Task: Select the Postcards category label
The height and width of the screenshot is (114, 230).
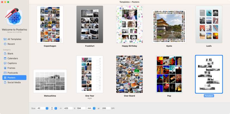Action: click(x=13, y=73)
